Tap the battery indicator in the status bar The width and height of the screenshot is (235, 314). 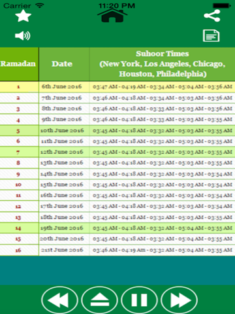[221, 6]
